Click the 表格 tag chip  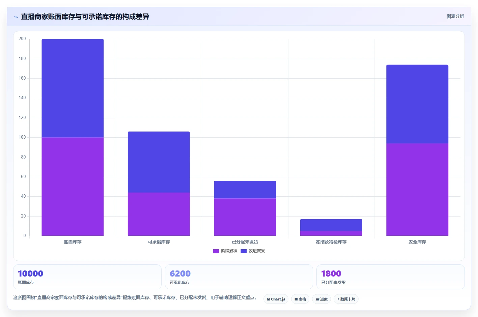[300, 299]
